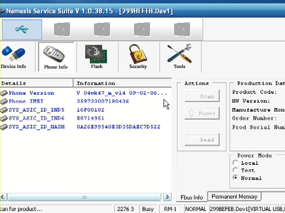Click the 'can for product...' status text

(x=21, y=209)
